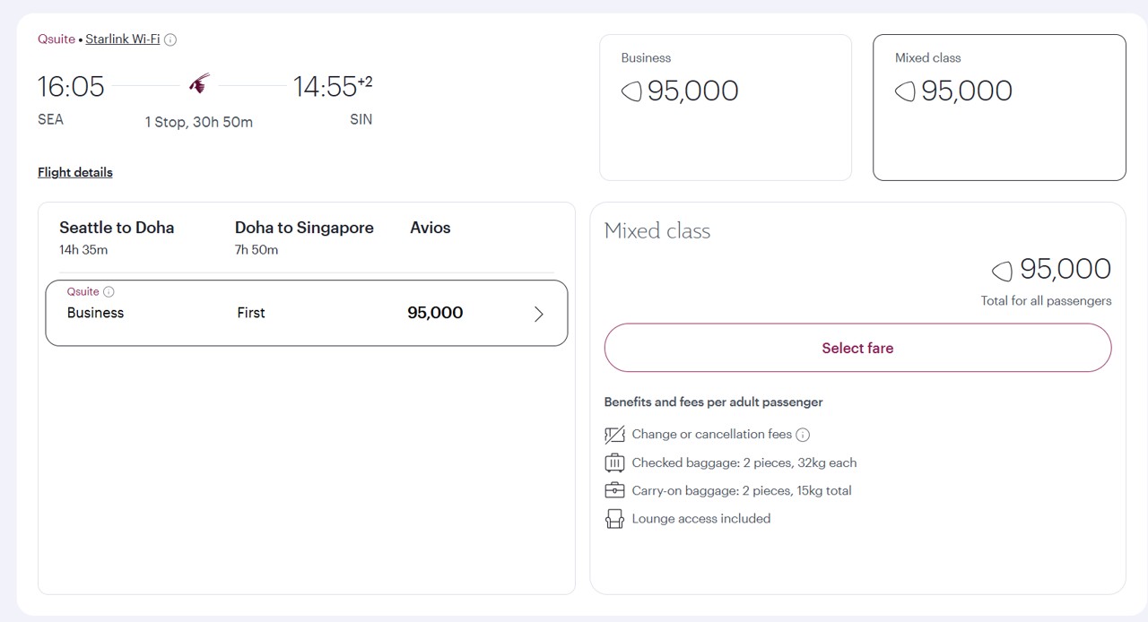Click the Starlink Wi-Fi info icon

tap(170, 39)
